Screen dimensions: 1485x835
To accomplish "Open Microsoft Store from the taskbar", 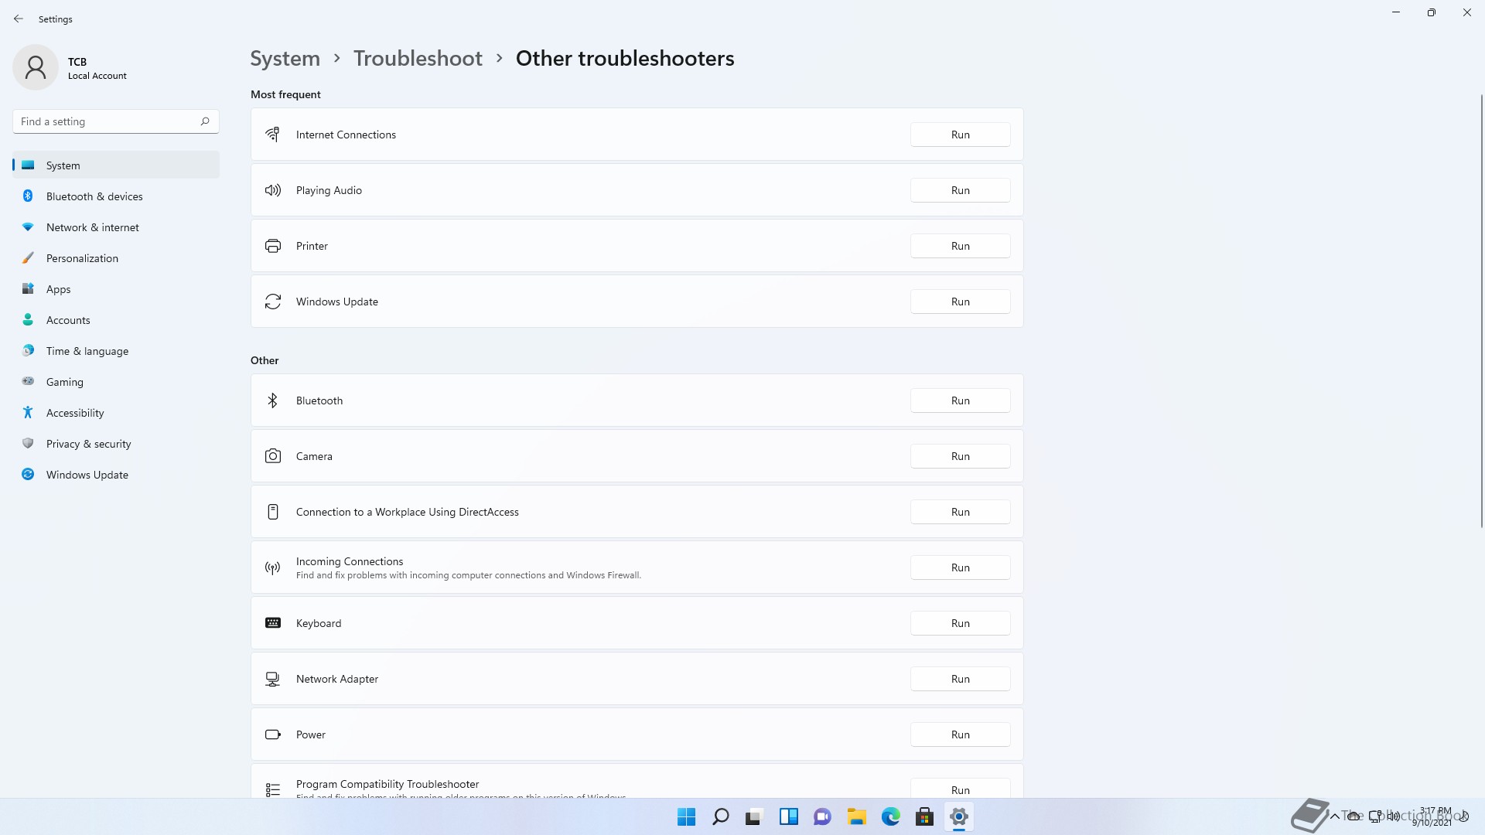I will (924, 816).
